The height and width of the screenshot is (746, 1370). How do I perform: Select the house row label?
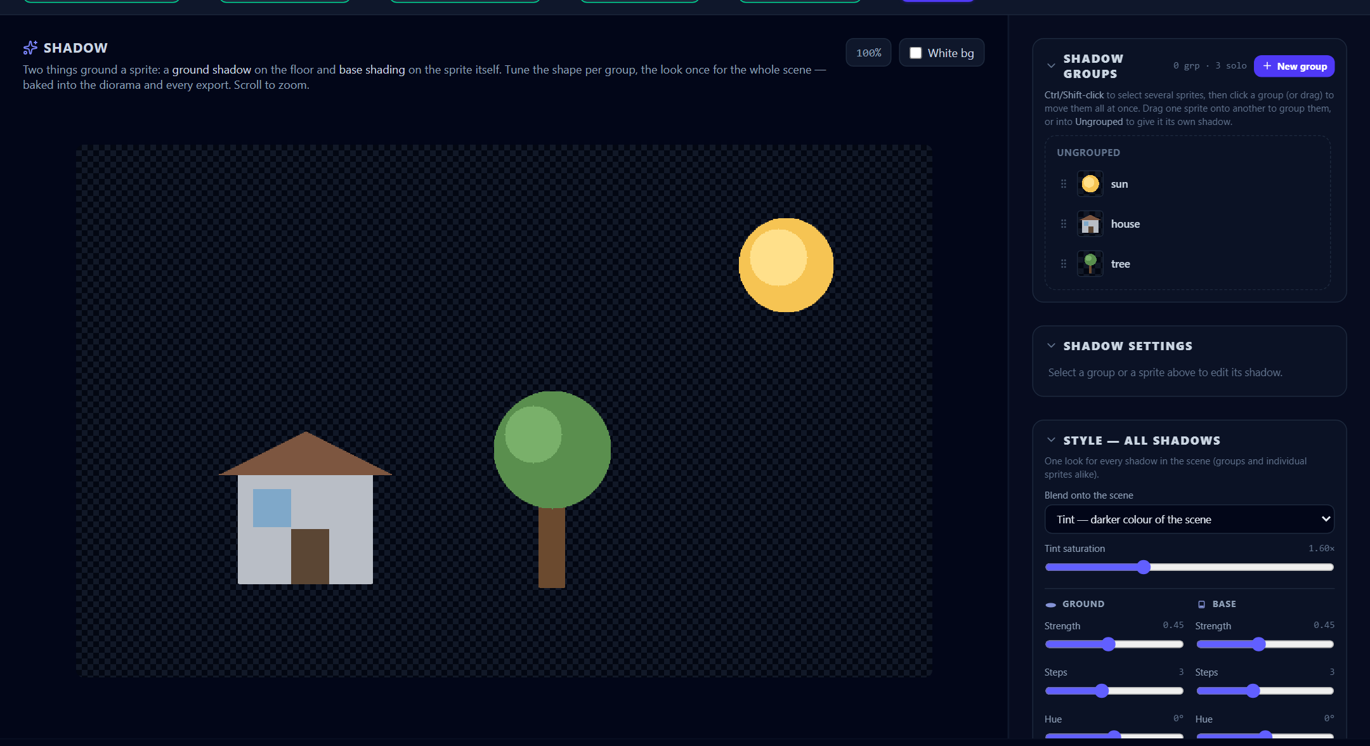[x=1125, y=224]
